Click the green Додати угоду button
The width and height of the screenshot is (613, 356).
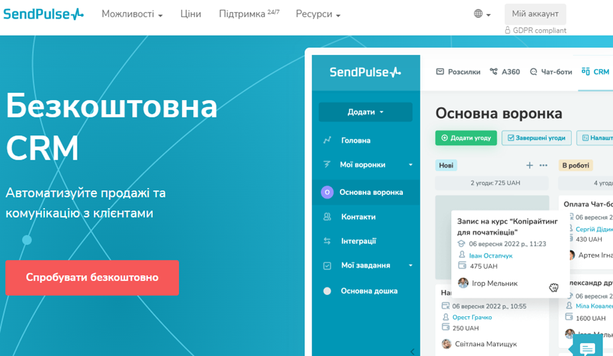click(465, 138)
